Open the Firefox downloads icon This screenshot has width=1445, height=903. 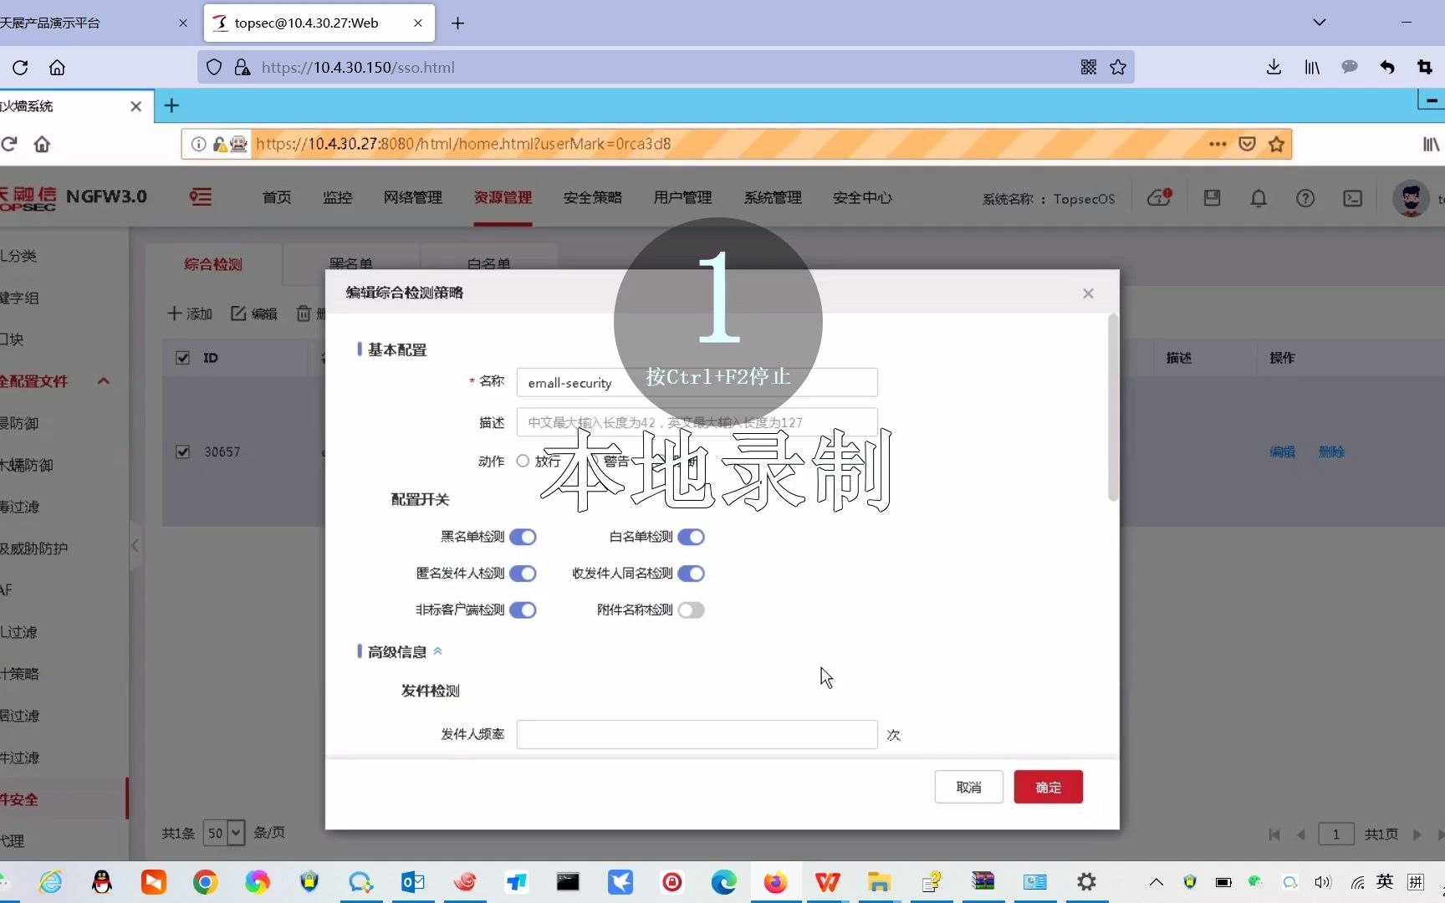point(1274,67)
